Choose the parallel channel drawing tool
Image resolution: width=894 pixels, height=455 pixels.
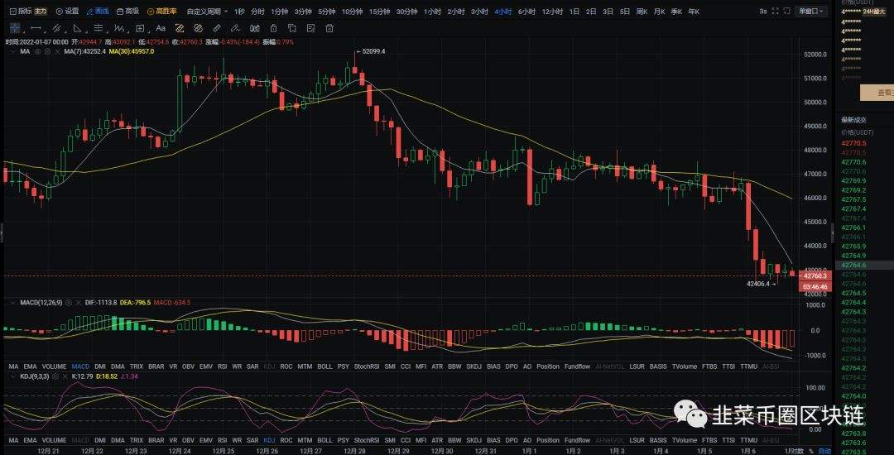(x=57, y=28)
